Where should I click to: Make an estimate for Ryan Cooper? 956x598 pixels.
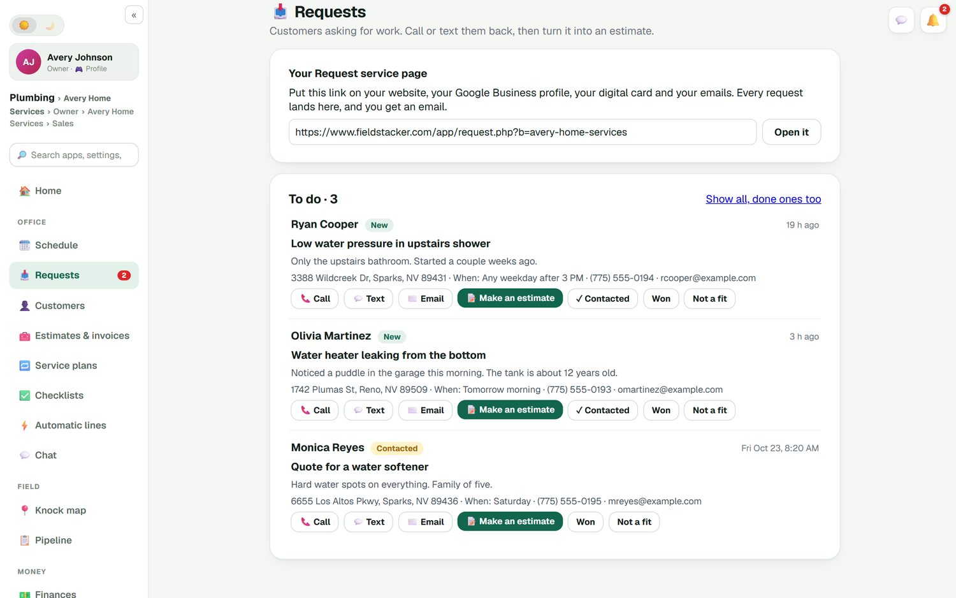click(510, 298)
